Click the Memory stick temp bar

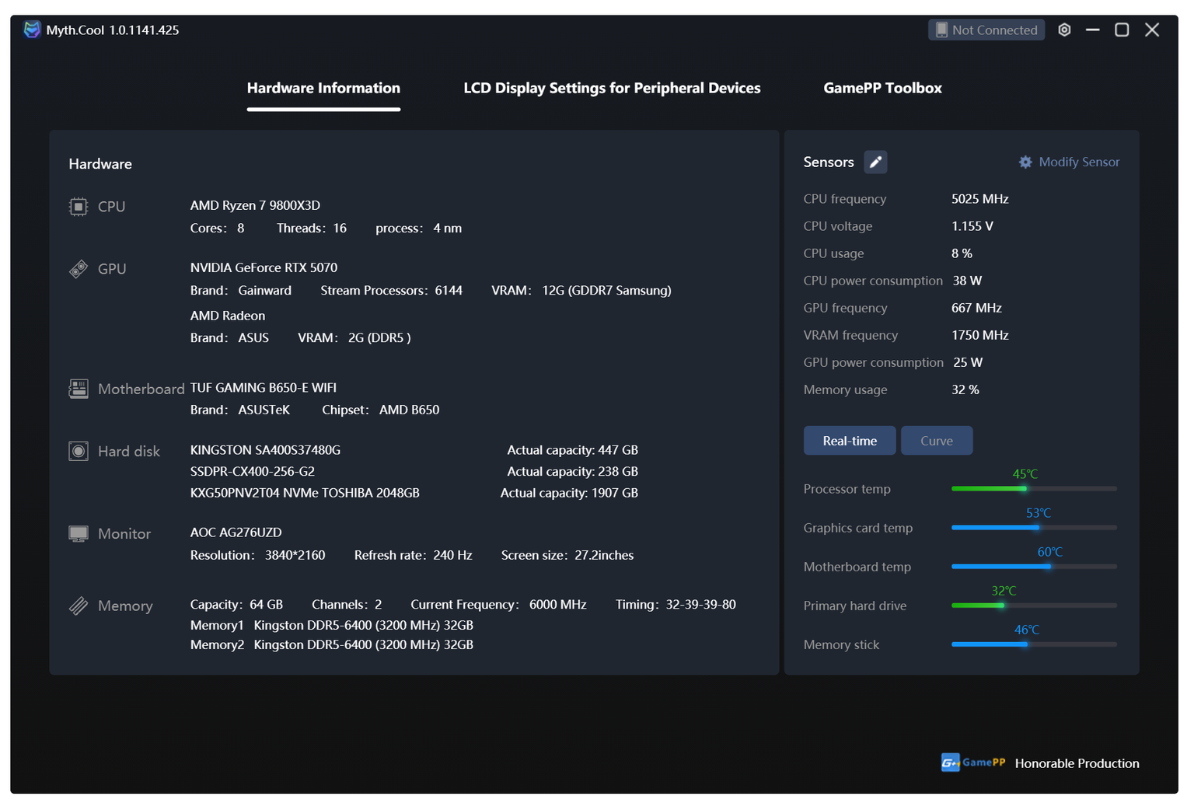click(x=1034, y=644)
